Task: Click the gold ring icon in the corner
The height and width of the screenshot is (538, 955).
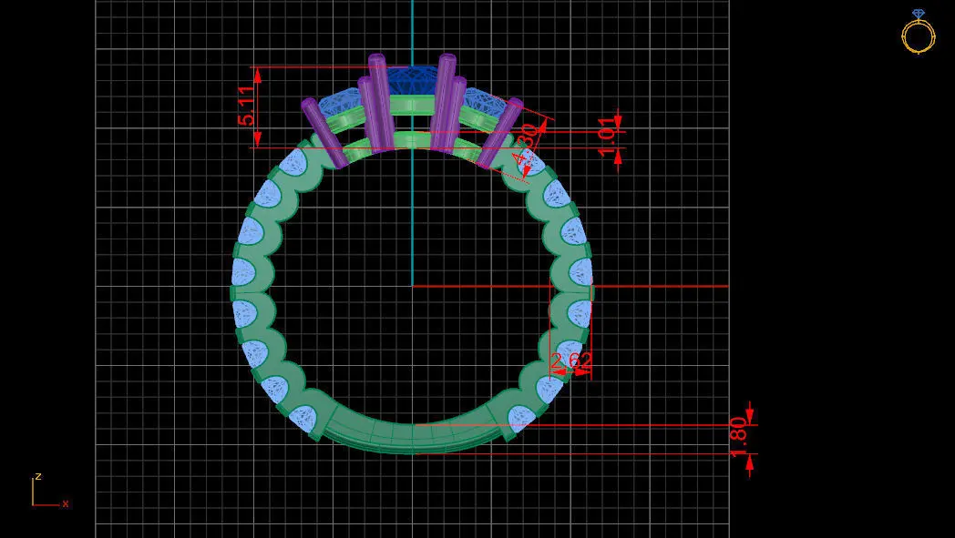Action: (918, 32)
